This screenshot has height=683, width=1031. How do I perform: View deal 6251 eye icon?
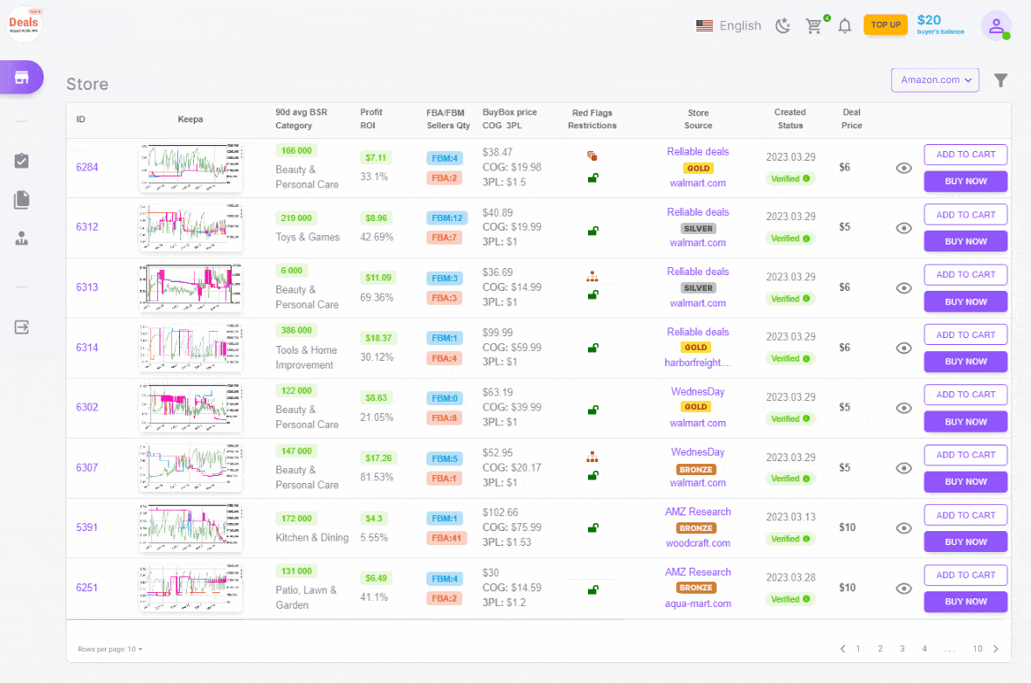coord(904,589)
